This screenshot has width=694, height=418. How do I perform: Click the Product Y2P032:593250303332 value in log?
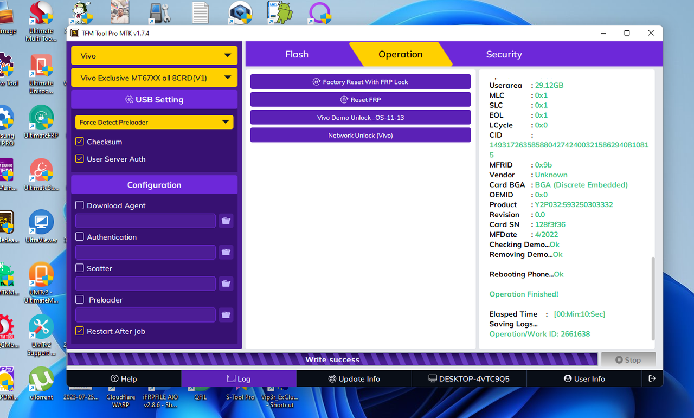click(574, 204)
